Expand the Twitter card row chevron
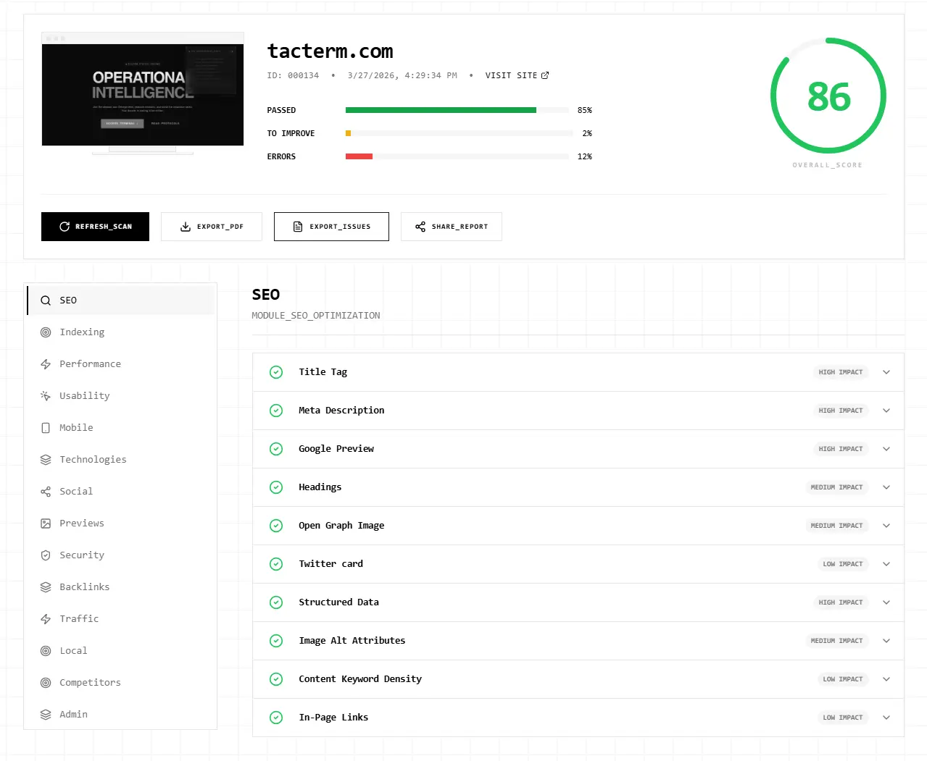The width and height of the screenshot is (927, 761). coord(886,564)
